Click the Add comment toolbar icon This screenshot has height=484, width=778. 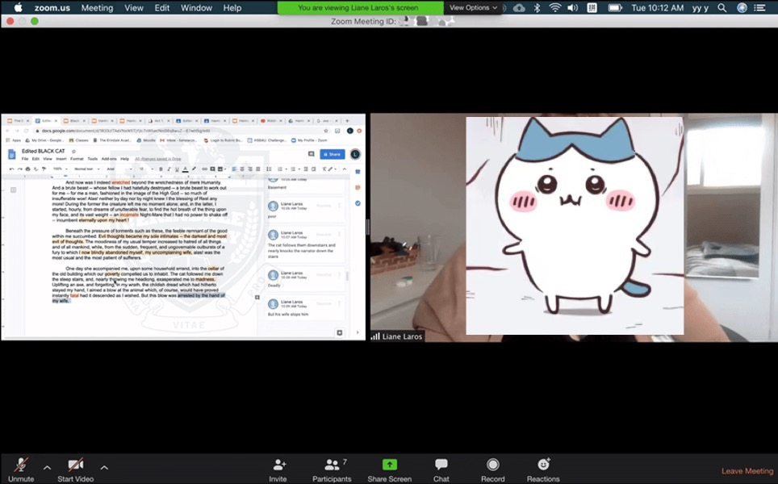tap(212, 169)
